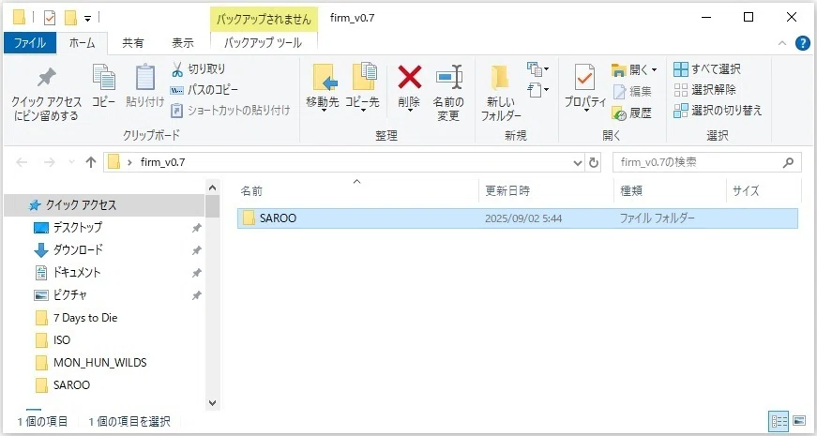Click the sidebar scroll-down arrow
The image size is (817, 436).
[212, 402]
